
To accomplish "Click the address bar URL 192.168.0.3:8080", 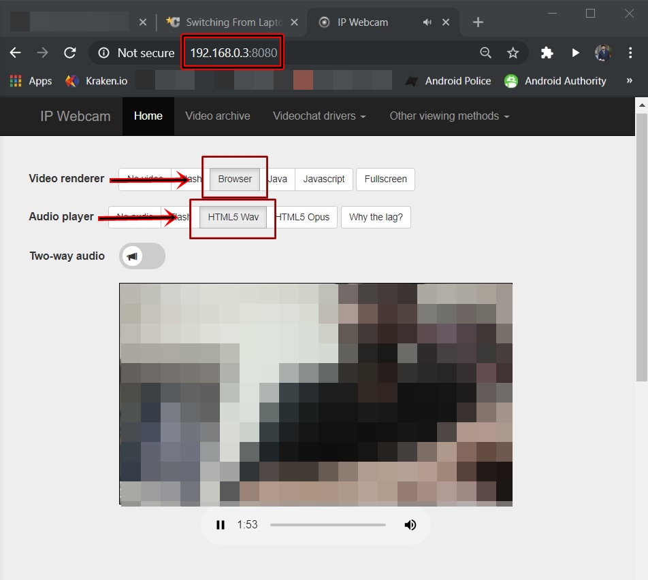I will (233, 53).
